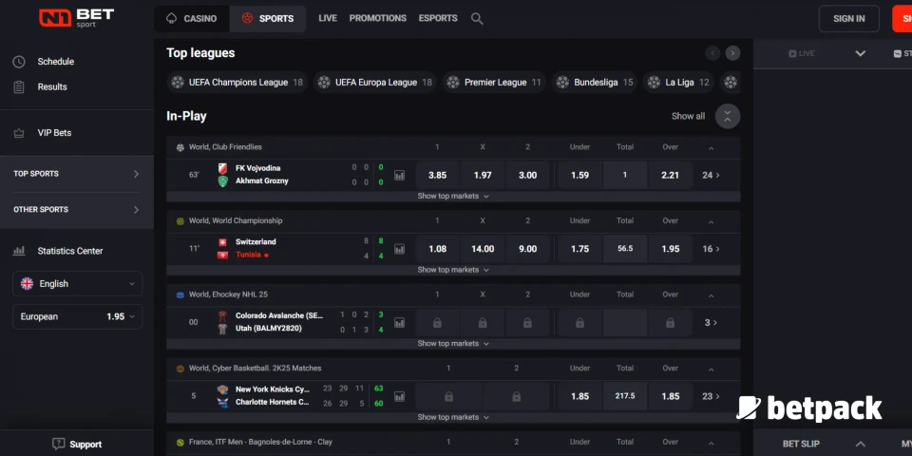
Task: Open statistics icon for Colorado Avalanche match
Action: pyautogui.click(x=400, y=322)
